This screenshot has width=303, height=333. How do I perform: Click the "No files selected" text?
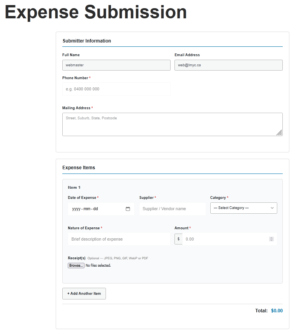pyautogui.click(x=98, y=266)
